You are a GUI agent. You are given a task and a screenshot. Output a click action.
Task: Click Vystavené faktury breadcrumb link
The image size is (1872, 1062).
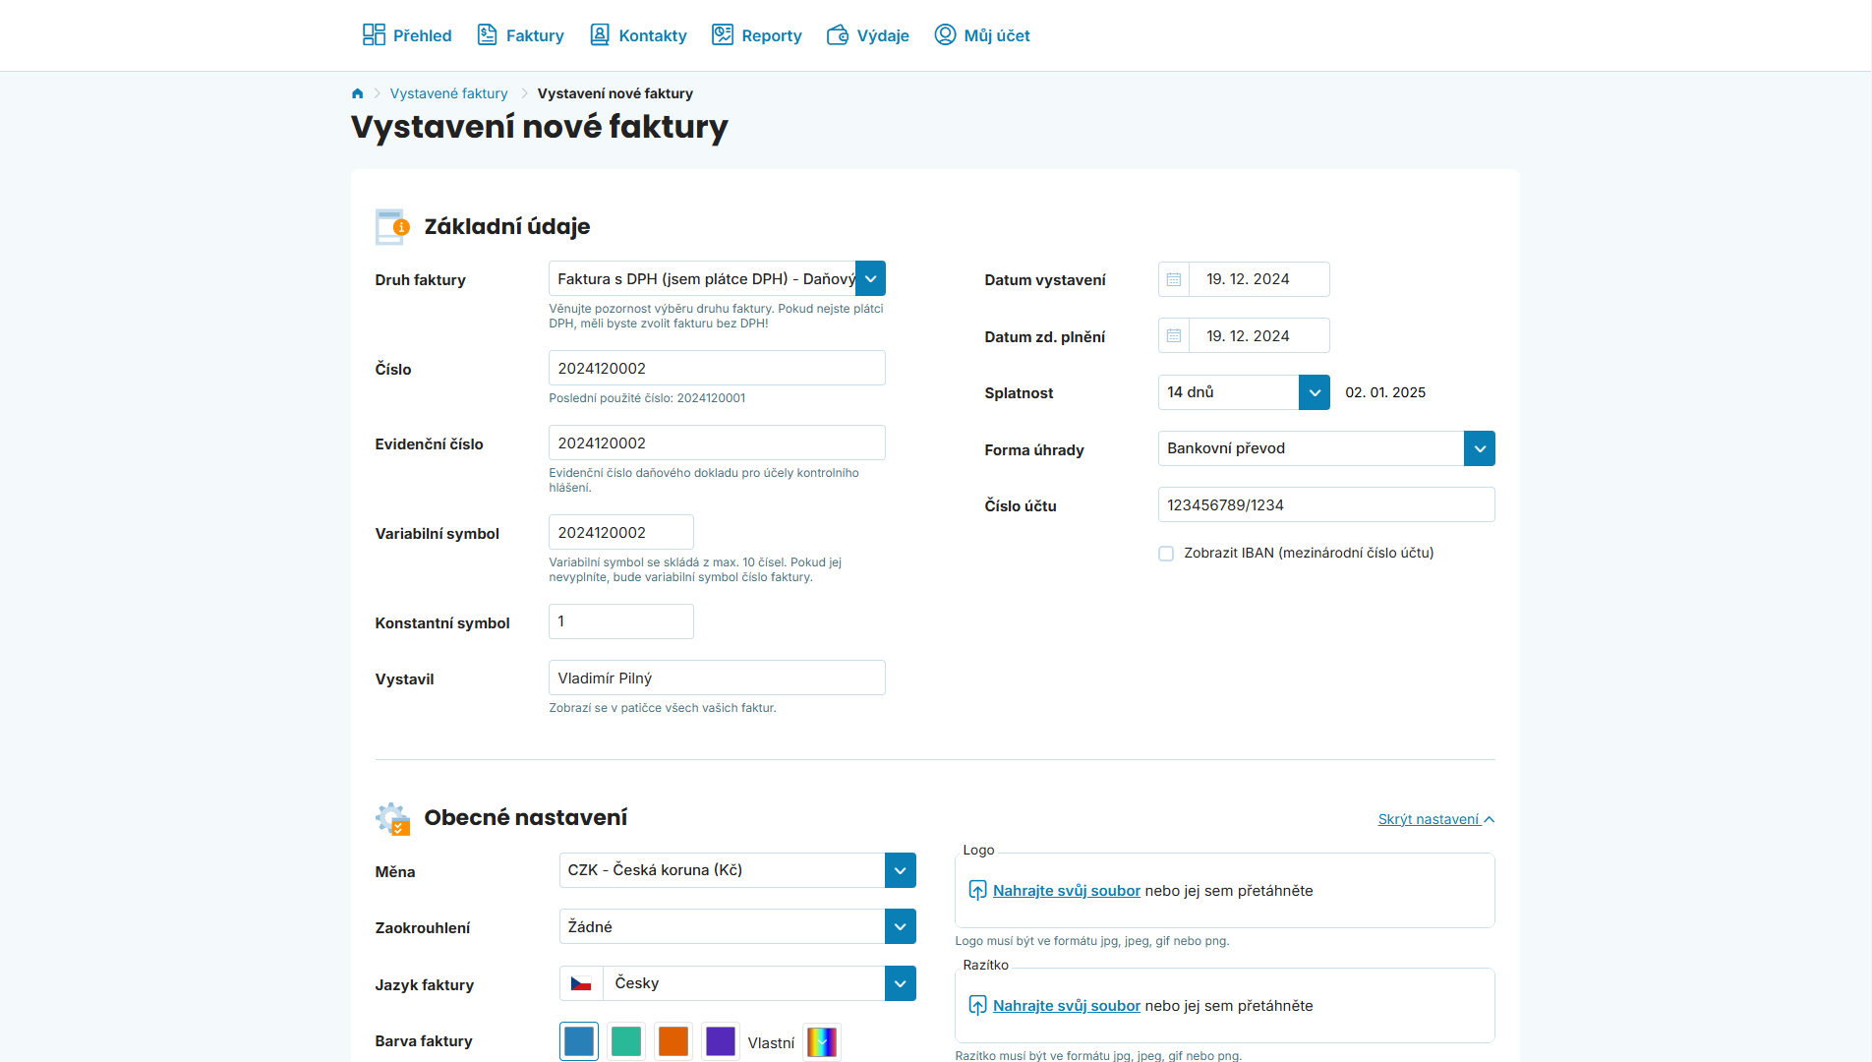tap(448, 93)
